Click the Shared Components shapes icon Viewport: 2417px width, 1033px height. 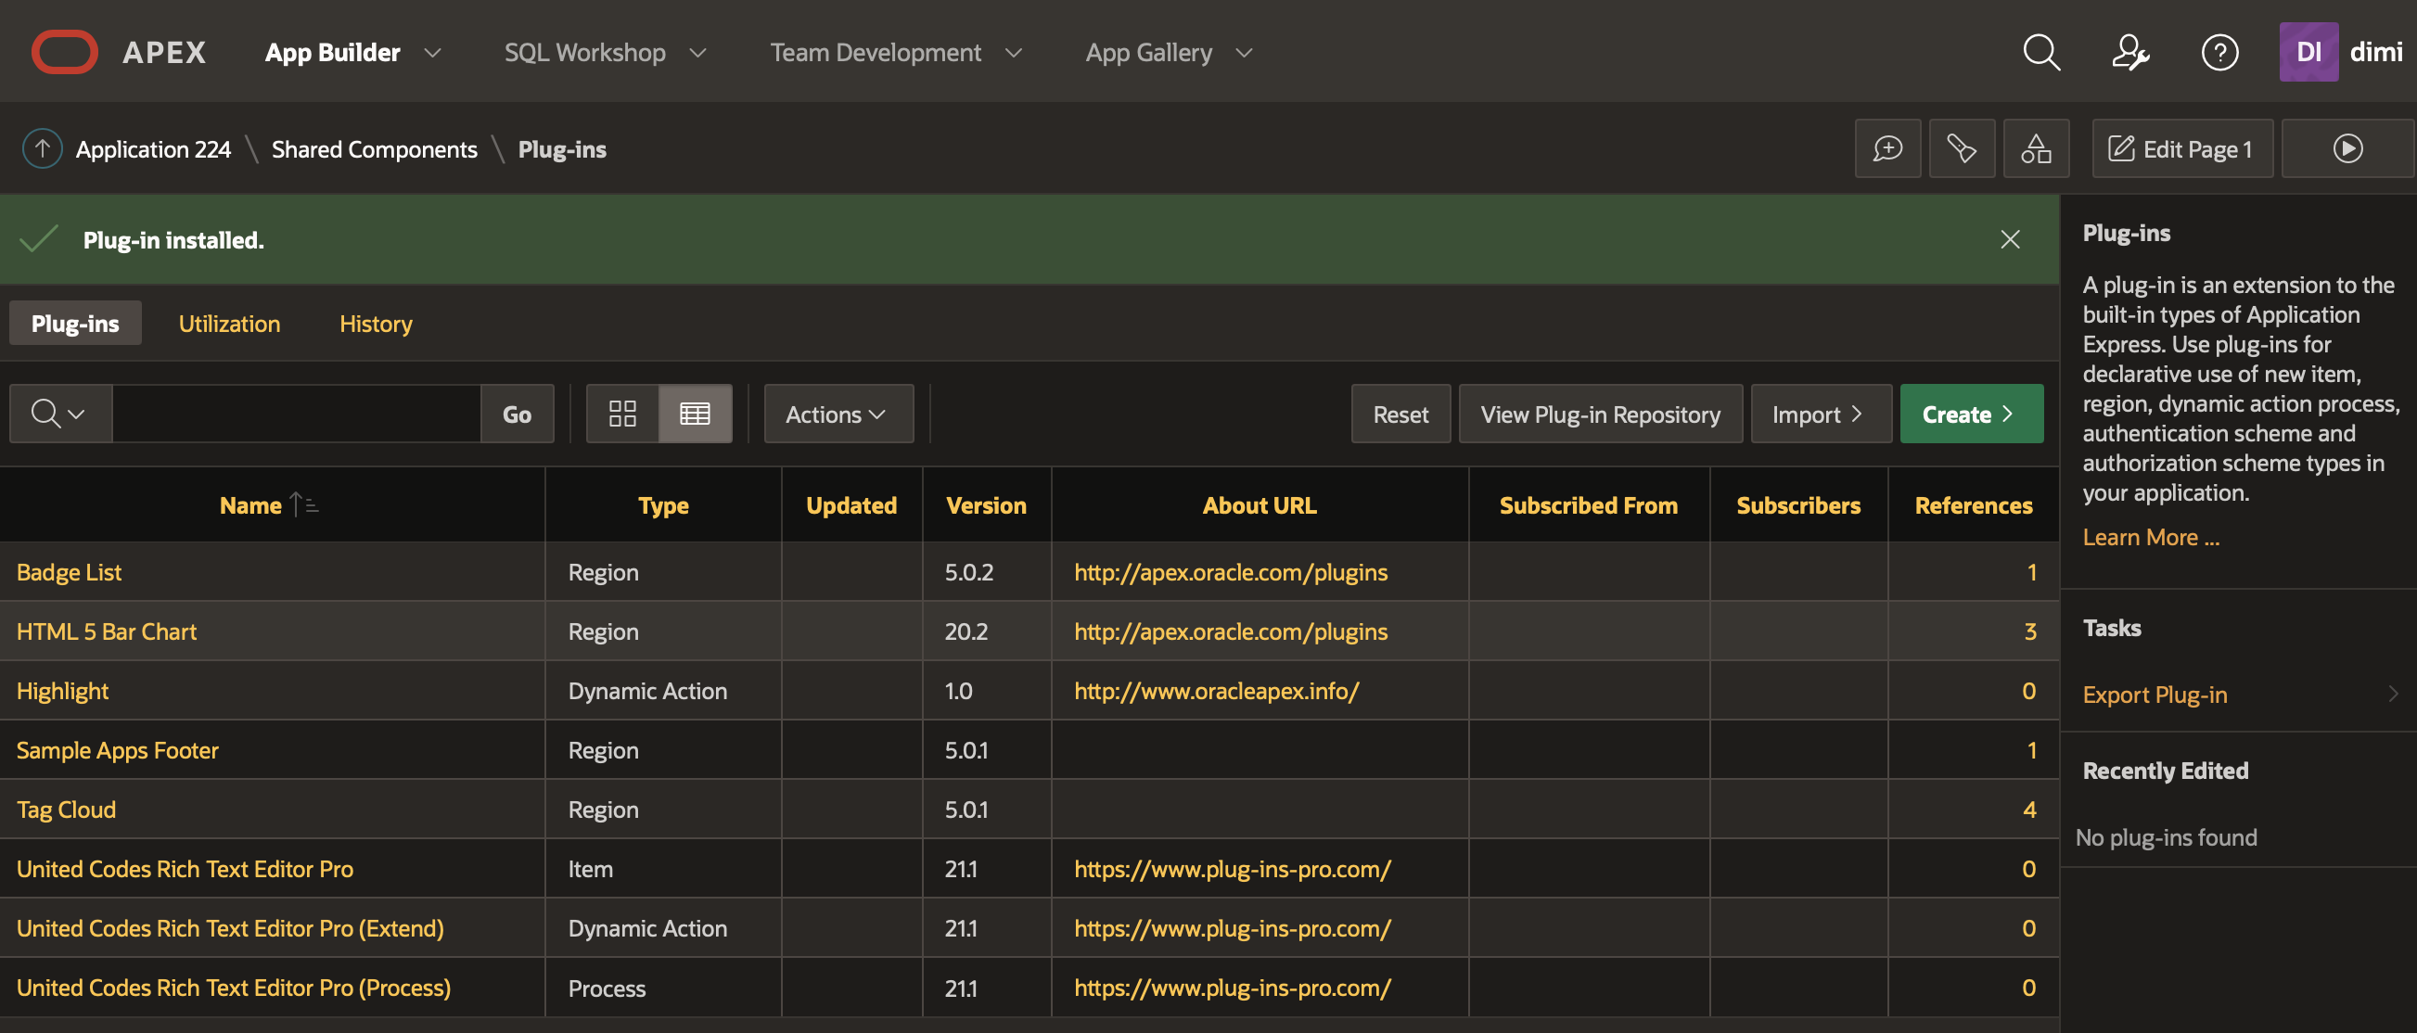[x=2035, y=148]
